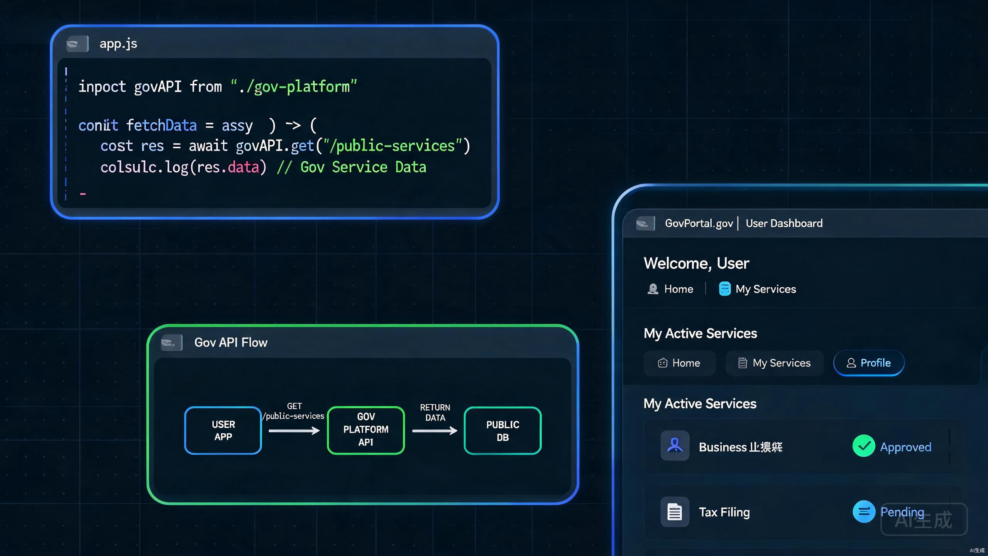
Task: Select the My Services pill tab
Action: pos(775,363)
